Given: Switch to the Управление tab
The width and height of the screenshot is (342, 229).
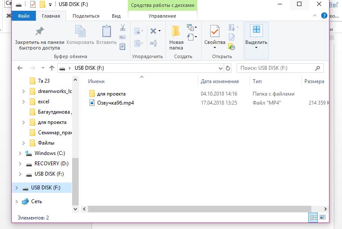Looking at the screenshot, I should click(162, 16).
